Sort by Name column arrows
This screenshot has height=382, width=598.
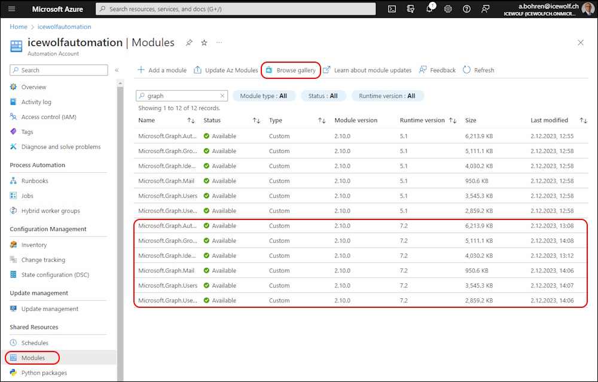(x=191, y=121)
